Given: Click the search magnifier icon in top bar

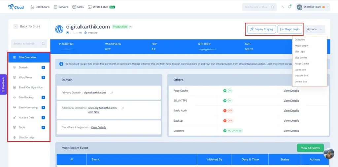Looking at the screenshot, I should [x=273, y=7].
